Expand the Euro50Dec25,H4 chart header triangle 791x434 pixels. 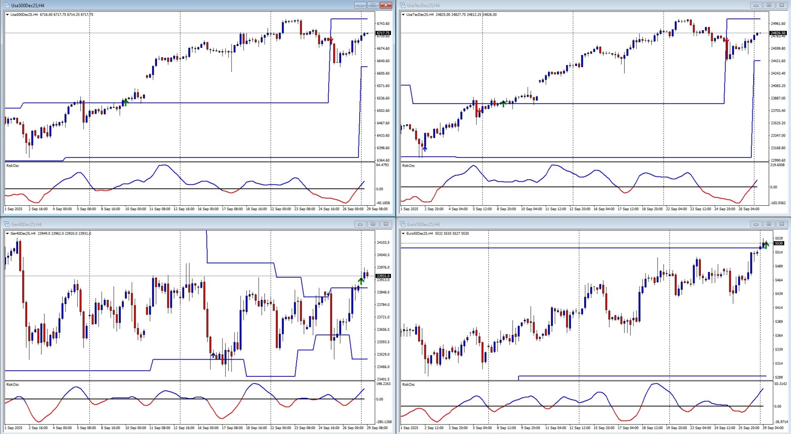point(403,234)
